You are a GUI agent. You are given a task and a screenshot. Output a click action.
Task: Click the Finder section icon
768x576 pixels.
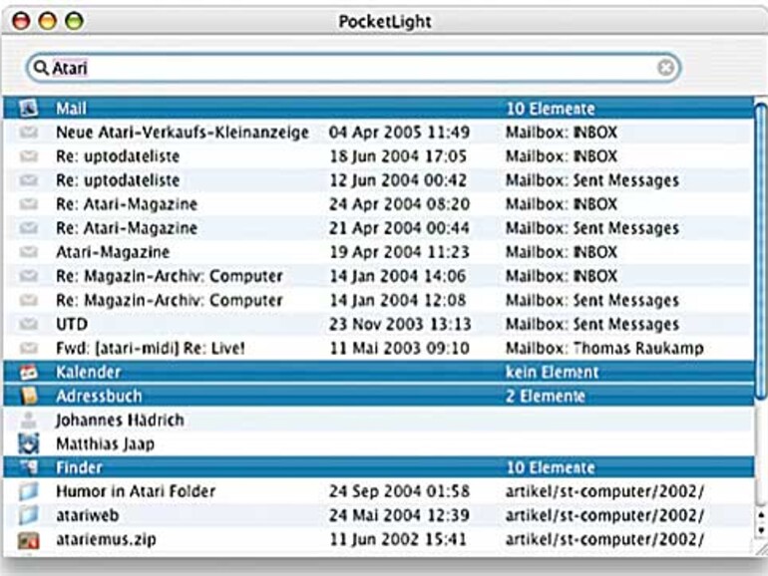[x=28, y=467]
